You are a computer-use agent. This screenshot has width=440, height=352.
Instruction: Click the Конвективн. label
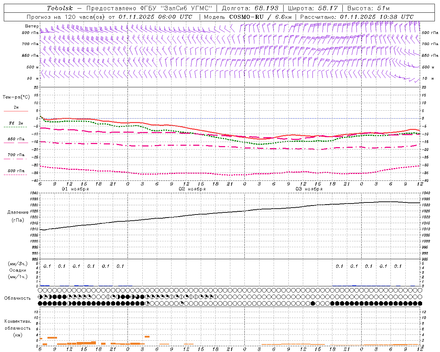tap(18, 321)
